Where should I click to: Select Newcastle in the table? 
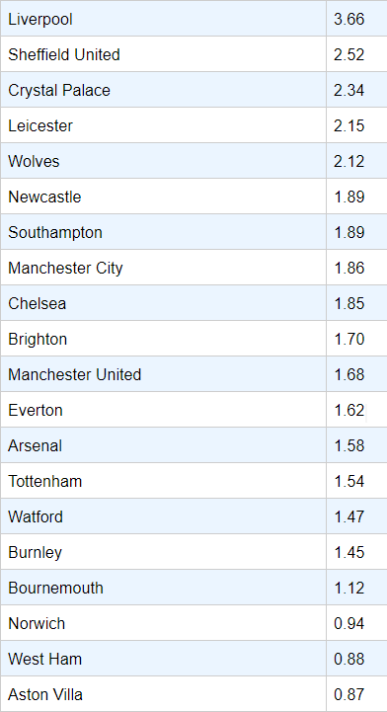click(163, 197)
